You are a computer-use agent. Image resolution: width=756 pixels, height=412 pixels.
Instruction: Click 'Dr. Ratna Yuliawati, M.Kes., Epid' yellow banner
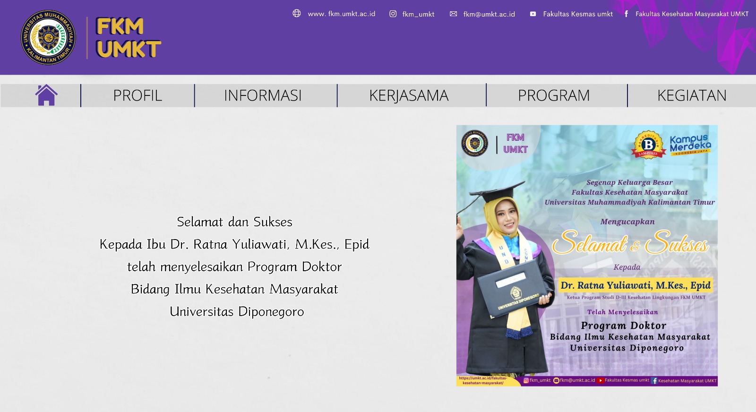click(636, 285)
